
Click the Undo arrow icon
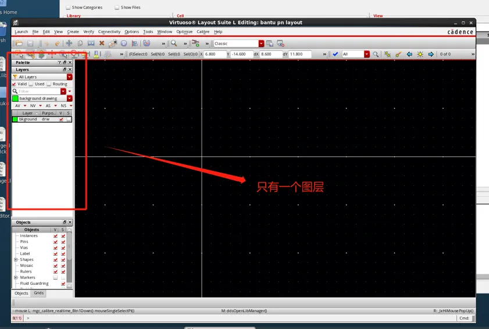click(57, 44)
